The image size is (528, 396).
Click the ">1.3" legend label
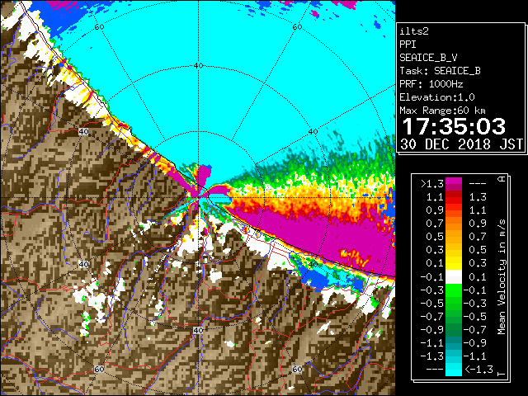432,184
